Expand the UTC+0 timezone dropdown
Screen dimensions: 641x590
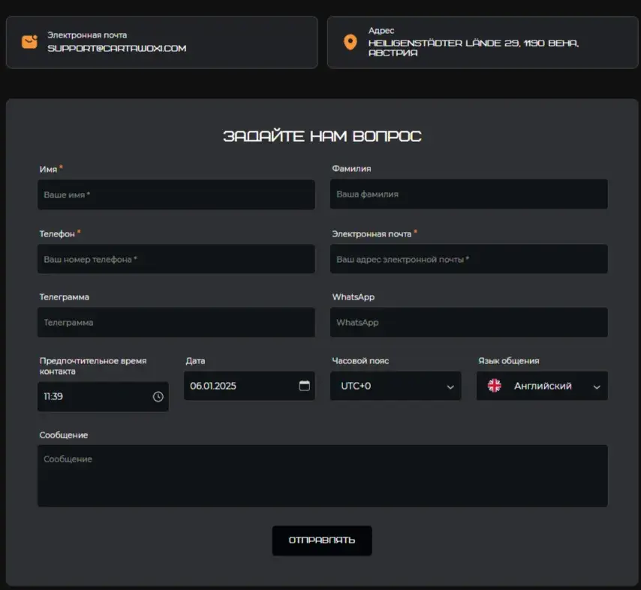point(396,386)
